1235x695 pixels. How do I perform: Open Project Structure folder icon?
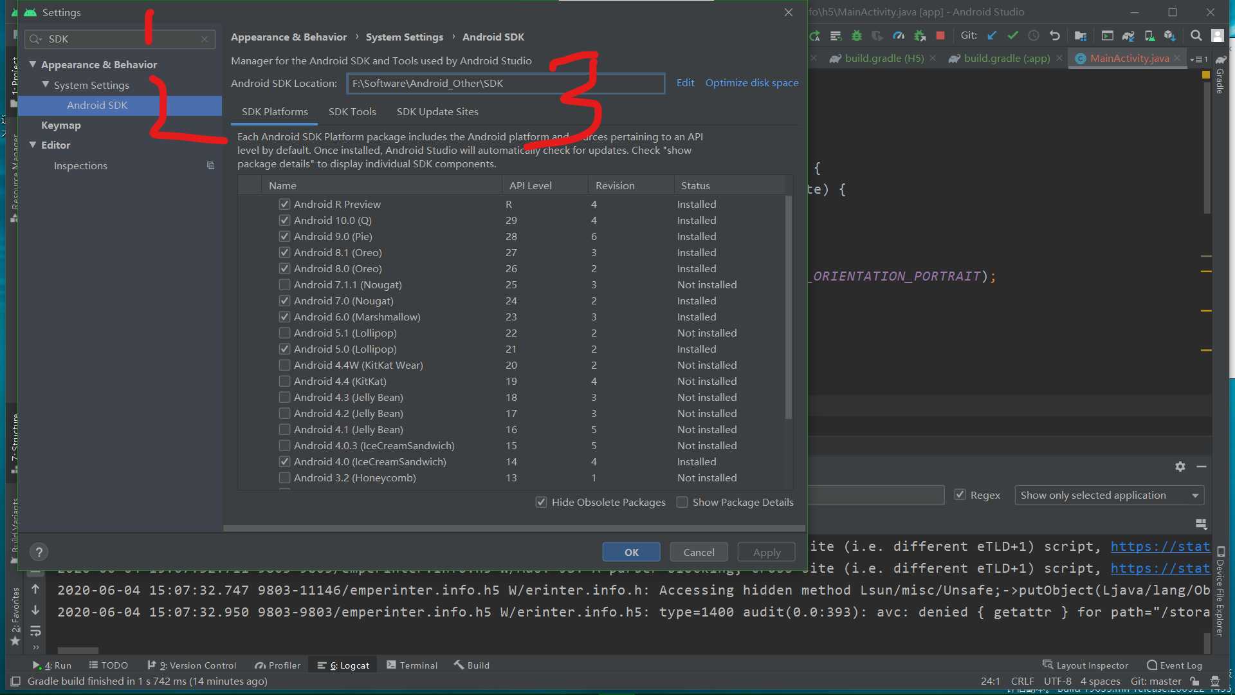tap(1081, 36)
